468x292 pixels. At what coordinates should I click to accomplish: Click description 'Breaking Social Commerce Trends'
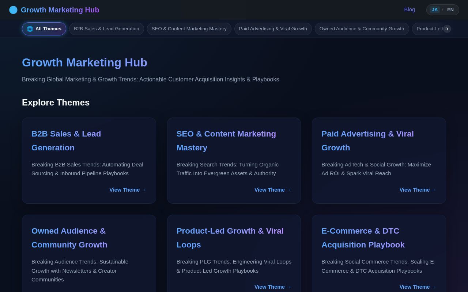point(378,266)
